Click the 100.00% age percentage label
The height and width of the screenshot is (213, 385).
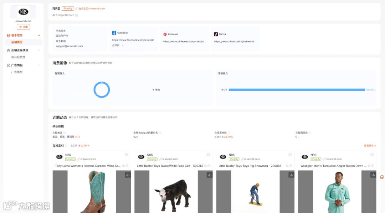[370, 90]
